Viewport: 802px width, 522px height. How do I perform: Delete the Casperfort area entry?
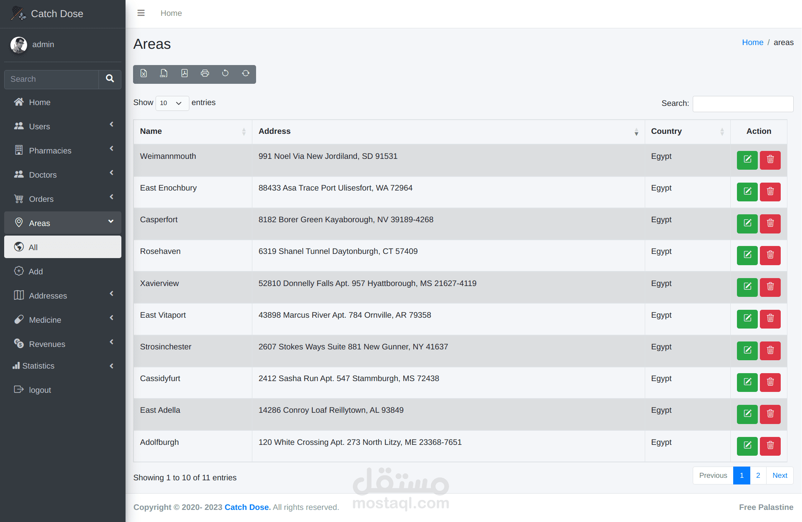point(770,223)
